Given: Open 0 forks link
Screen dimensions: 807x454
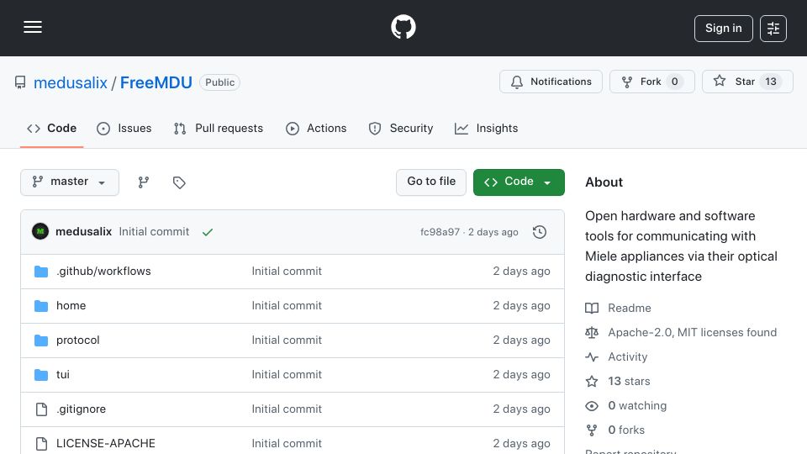Looking at the screenshot, I should 626,430.
